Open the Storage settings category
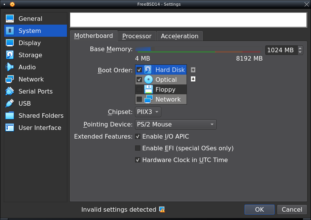The image size is (311, 220). pos(36,55)
